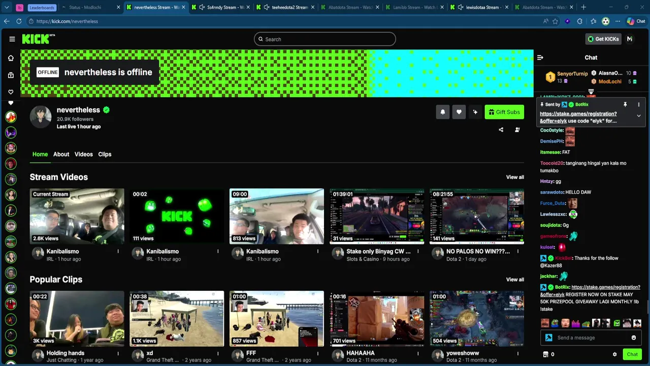The image size is (650, 366).
Task: Open options menu for HAHAAHA clip
Action: click(417, 353)
